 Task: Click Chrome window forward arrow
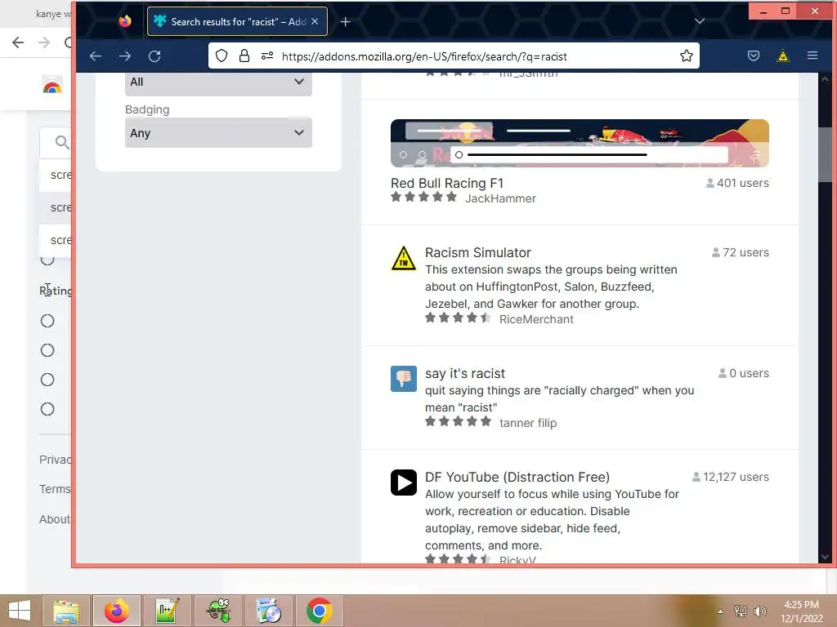[44, 42]
